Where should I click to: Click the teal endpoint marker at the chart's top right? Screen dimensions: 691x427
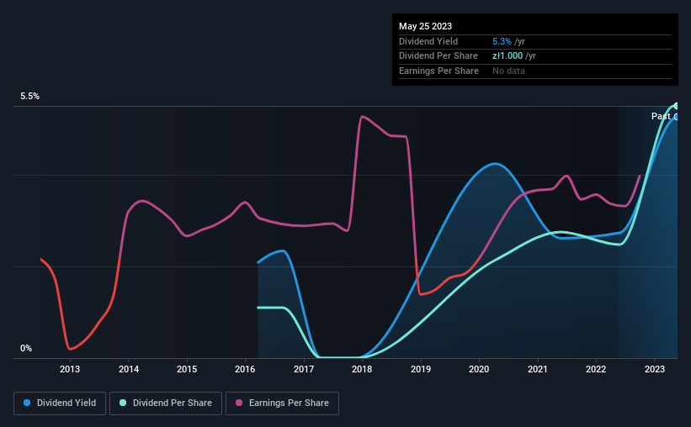pyautogui.click(x=676, y=106)
